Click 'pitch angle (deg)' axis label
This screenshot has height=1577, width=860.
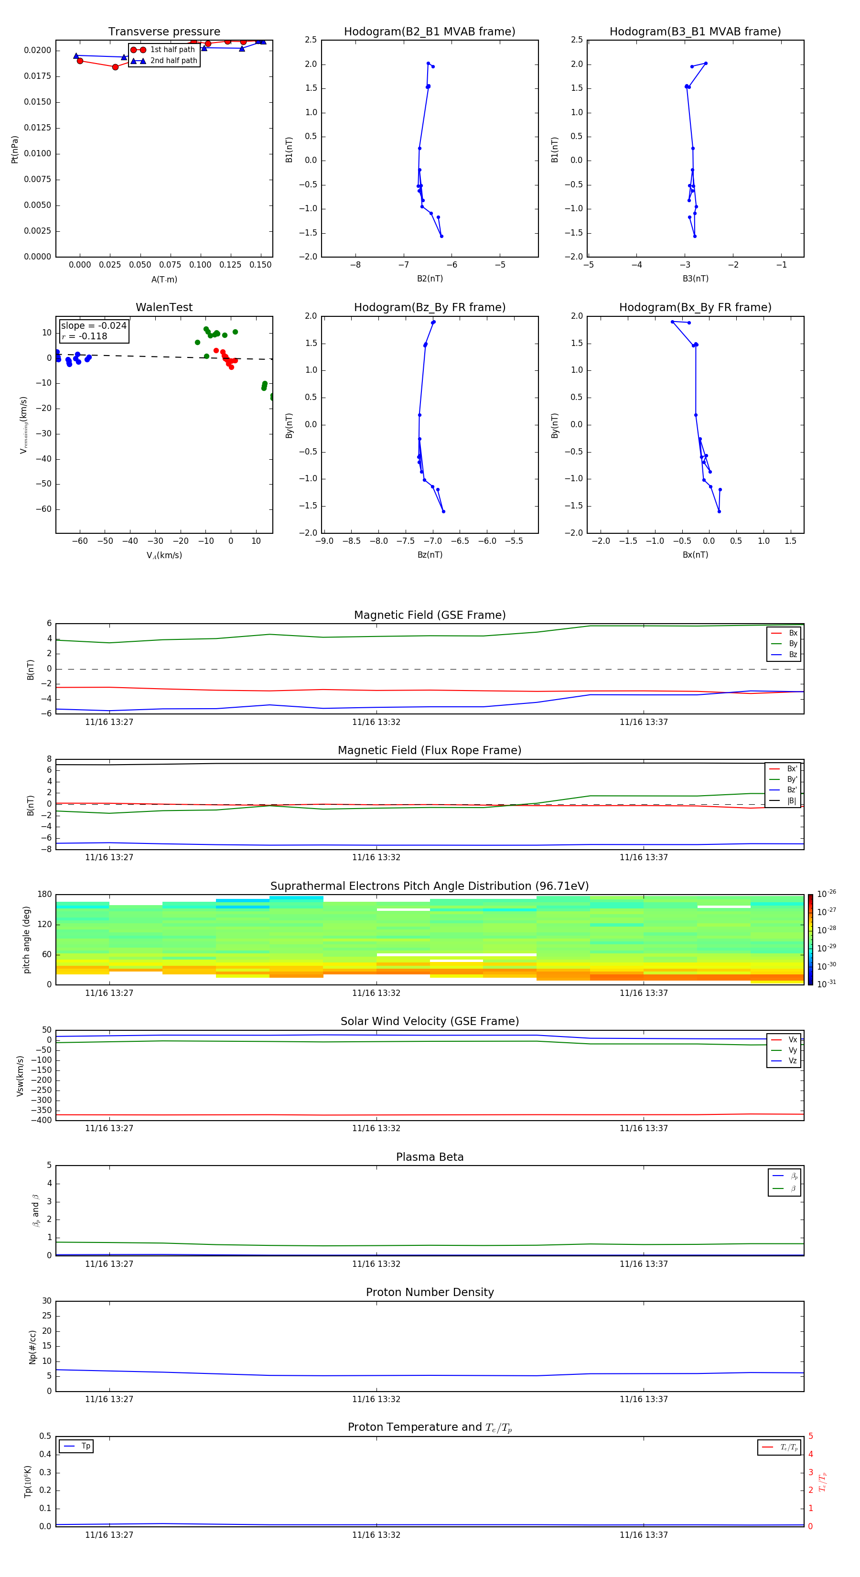tap(26, 939)
